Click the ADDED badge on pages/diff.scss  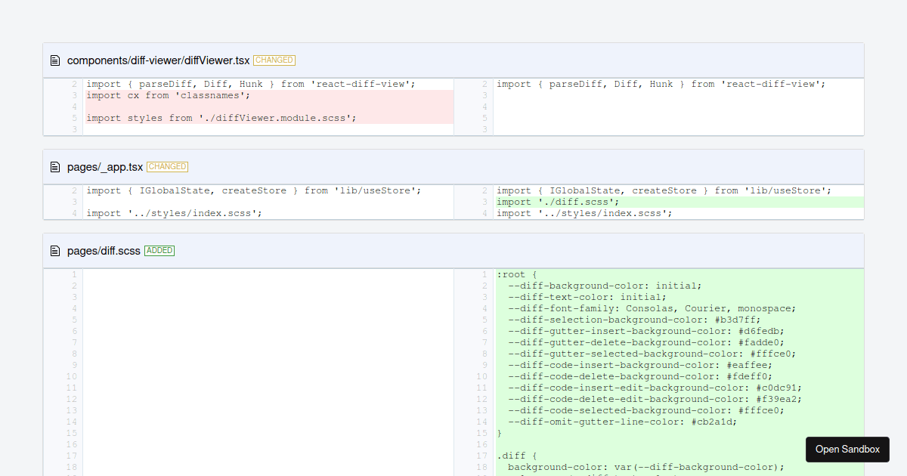pyautogui.click(x=159, y=250)
